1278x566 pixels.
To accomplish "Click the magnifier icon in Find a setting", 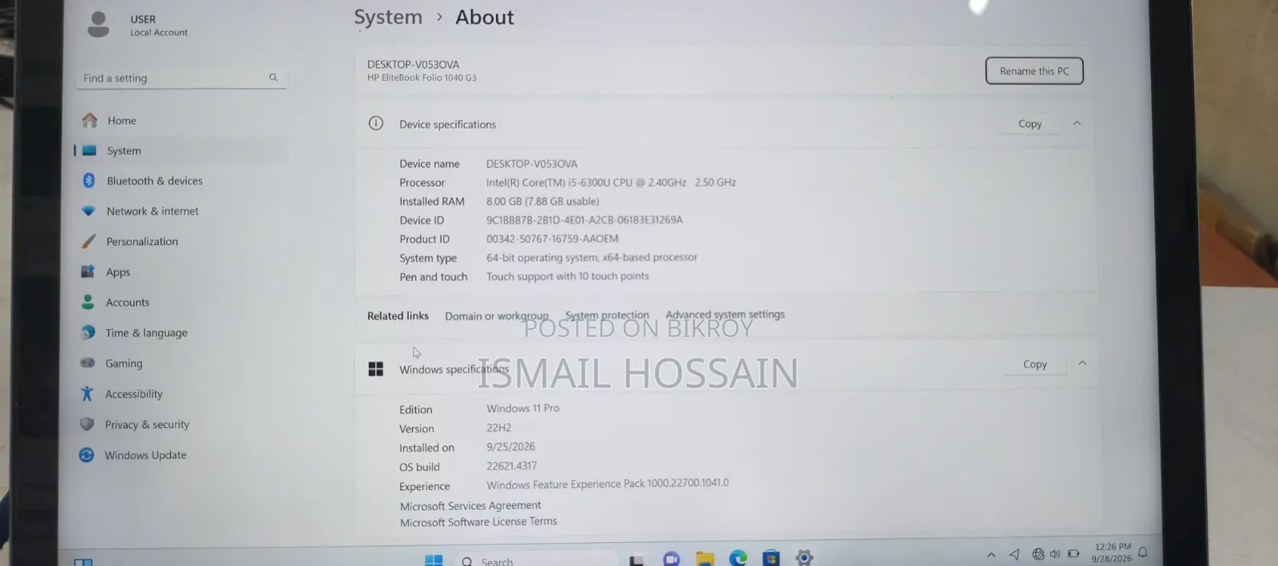I will pyautogui.click(x=273, y=77).
